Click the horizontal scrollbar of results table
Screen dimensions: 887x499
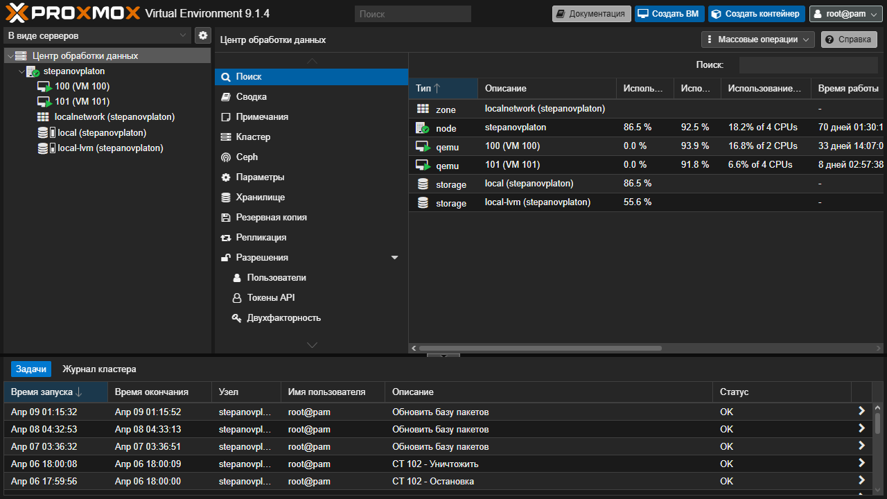[541, 349]
